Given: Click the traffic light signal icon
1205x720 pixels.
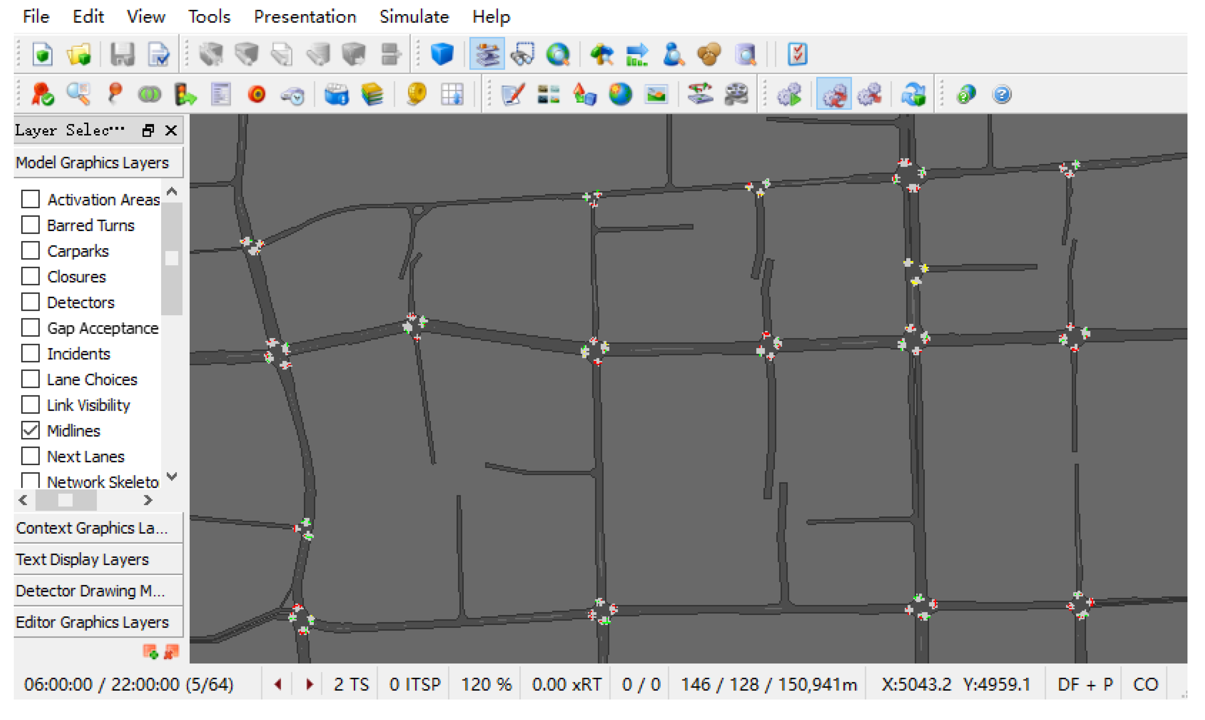Looking at the screenshot, I should [185, 94].
